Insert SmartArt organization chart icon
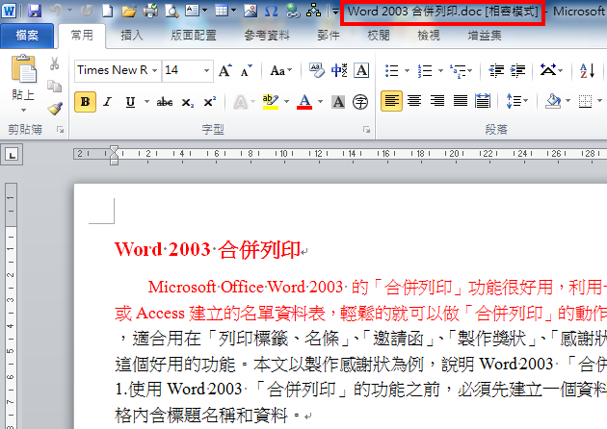 click(313, 11)
